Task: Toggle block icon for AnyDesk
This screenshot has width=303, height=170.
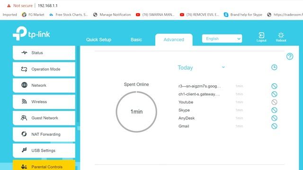Action: [274, 118]
